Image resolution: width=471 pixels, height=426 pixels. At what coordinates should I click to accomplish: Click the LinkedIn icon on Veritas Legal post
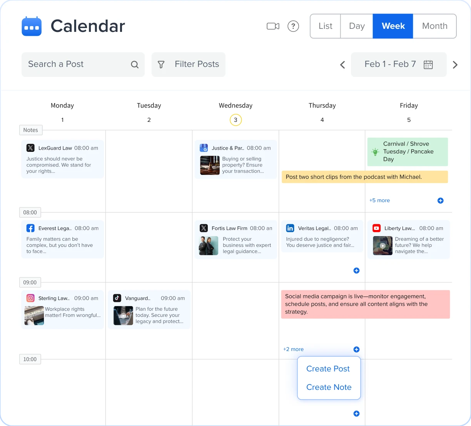pos(290,228)
